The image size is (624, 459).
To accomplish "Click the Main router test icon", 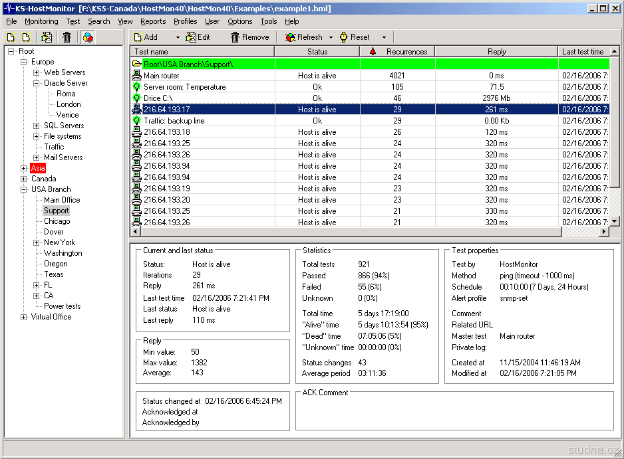I will pyautogui.click(x=137, y=76).
